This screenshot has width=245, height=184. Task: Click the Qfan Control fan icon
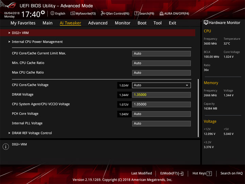pos(103,13)
